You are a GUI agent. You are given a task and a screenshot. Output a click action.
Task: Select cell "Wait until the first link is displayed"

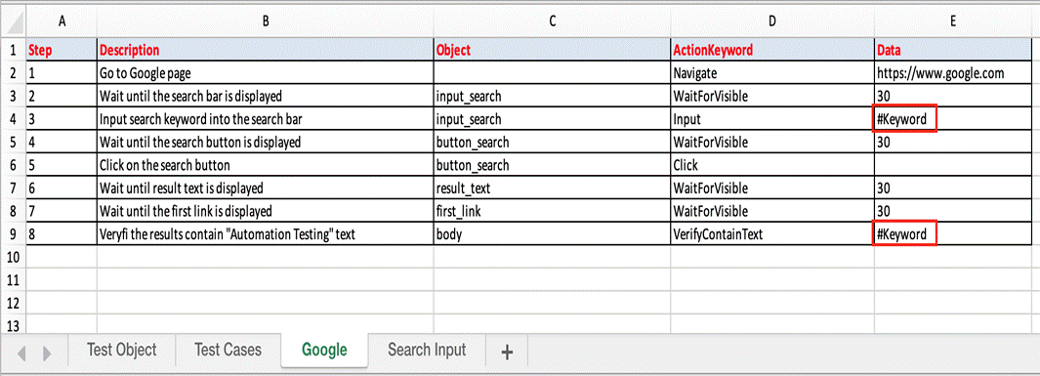tap(266, 211)
